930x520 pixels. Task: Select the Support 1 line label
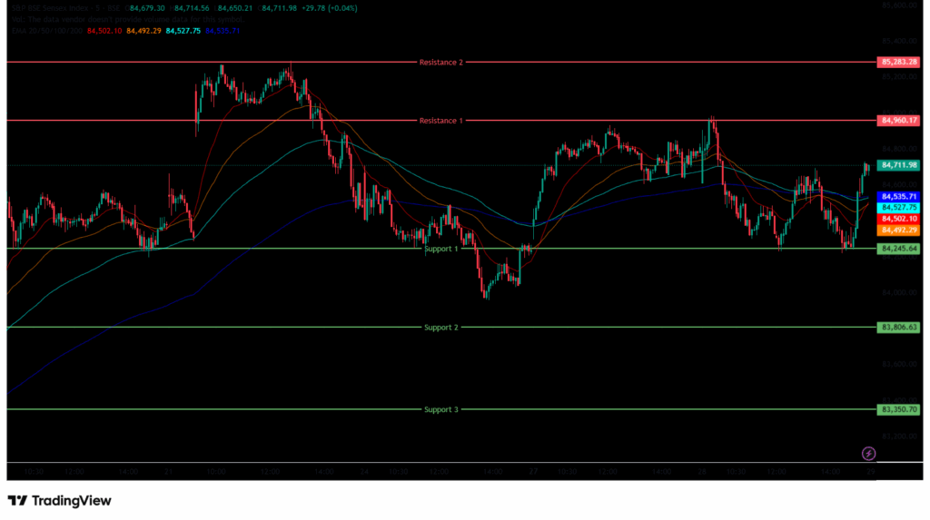coord(441,249)
